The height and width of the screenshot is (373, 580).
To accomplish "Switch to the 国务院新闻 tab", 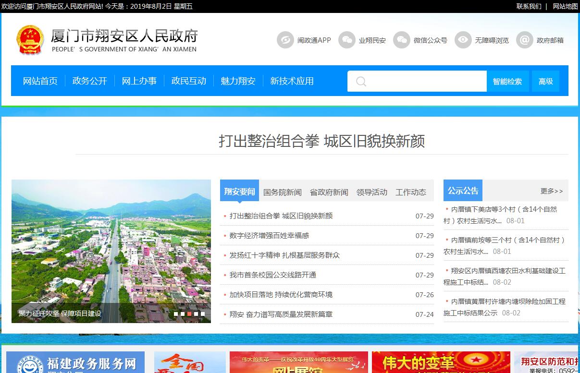I will [282, 192].
